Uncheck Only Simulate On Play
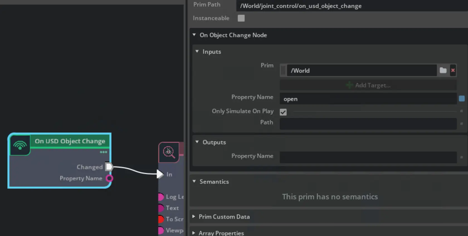The width and height of the screenshot is (468, 236). (x=283, y=112)
